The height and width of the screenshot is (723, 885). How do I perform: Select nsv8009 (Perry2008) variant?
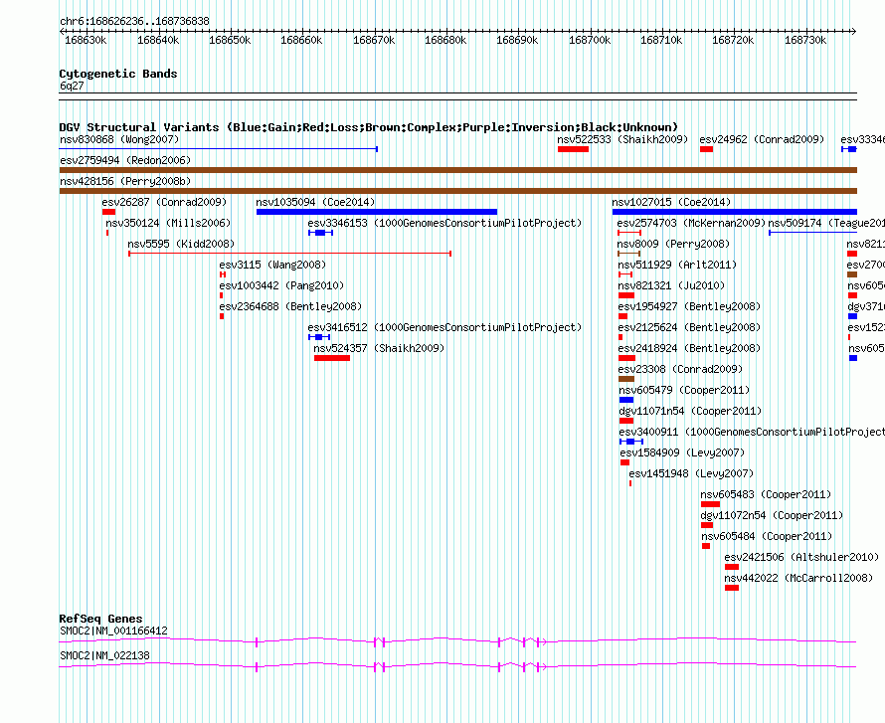673,244
